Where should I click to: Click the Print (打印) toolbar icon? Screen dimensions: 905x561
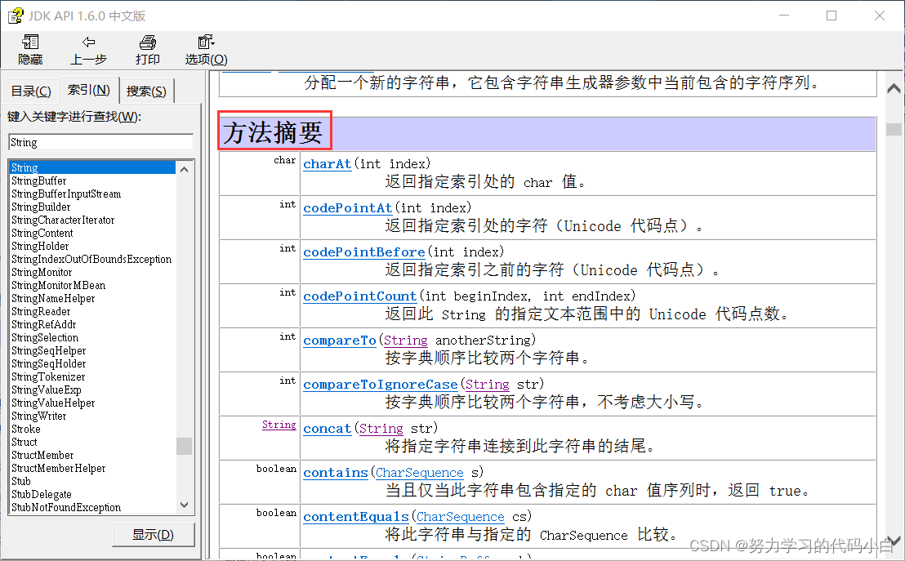(x=148, y=42)
